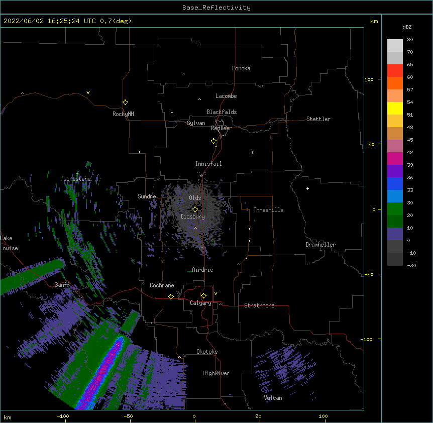
Task: Pick the dark orange 60 dBZ legend swatch
Action: click(395, 83)
